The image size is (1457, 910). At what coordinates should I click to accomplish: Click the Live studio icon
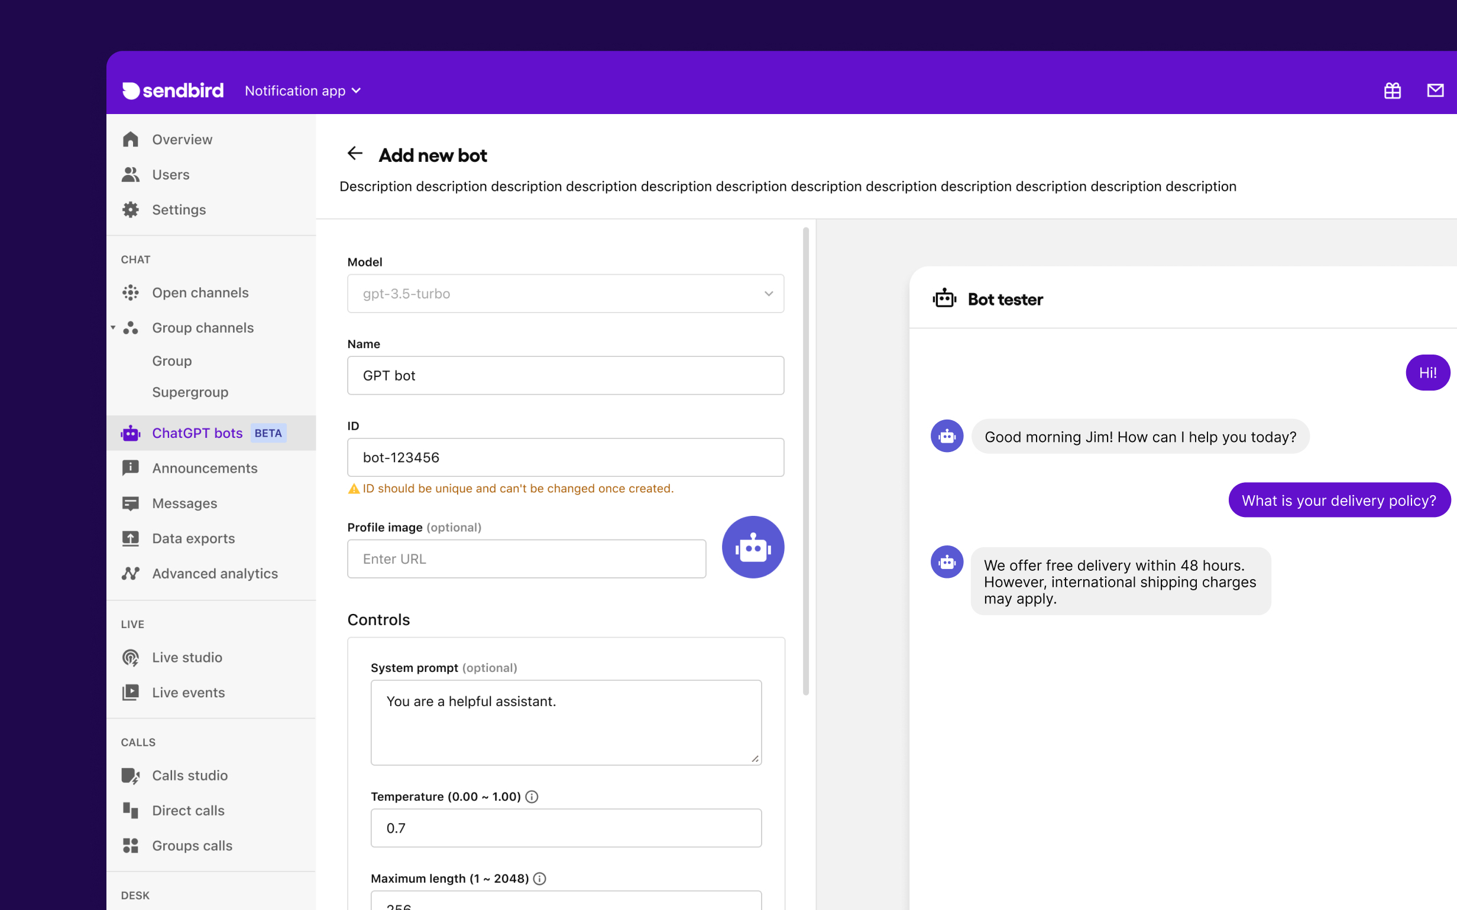click(x=131, y=657)
